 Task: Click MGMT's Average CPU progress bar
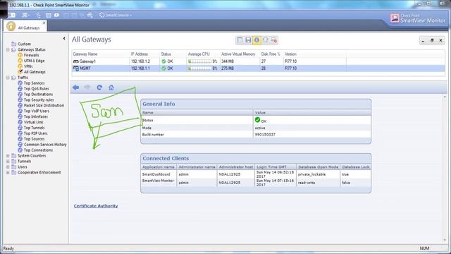tap(200, 68)
